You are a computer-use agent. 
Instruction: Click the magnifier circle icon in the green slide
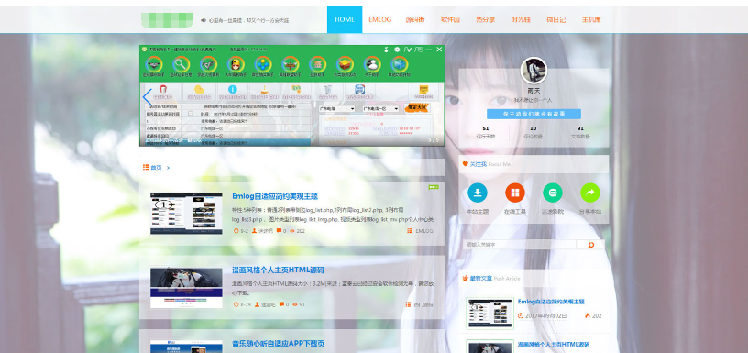click(x=181, y=64)
